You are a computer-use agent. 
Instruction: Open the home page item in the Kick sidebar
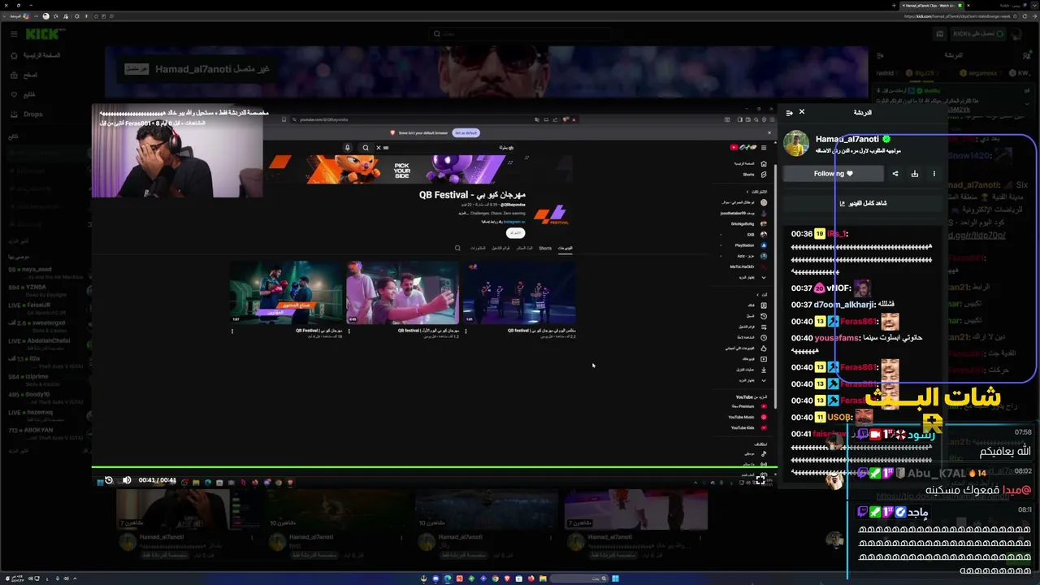pyautogui.click(x=37, y=55)
